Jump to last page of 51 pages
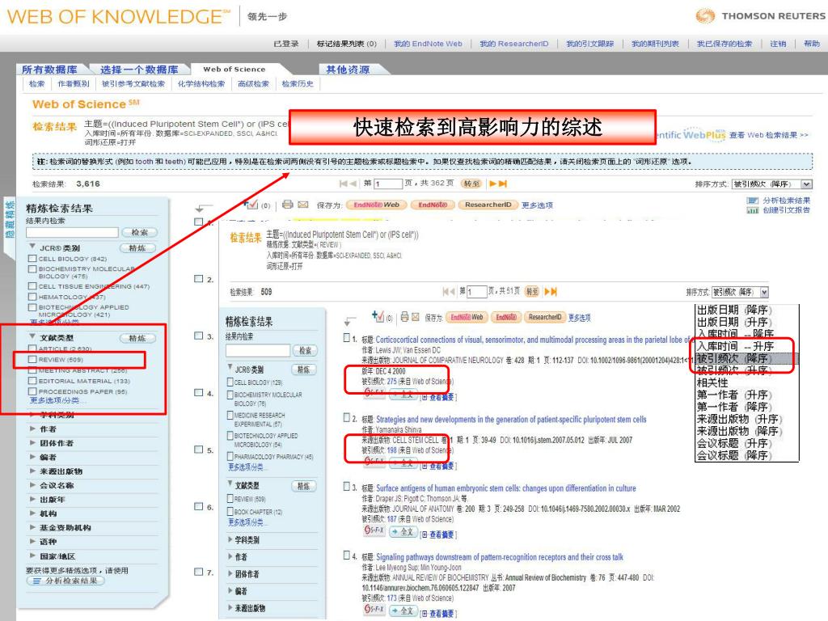 click(555, 291)
